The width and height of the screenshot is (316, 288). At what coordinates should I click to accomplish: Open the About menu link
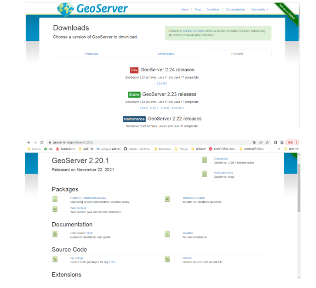(185, 10)
